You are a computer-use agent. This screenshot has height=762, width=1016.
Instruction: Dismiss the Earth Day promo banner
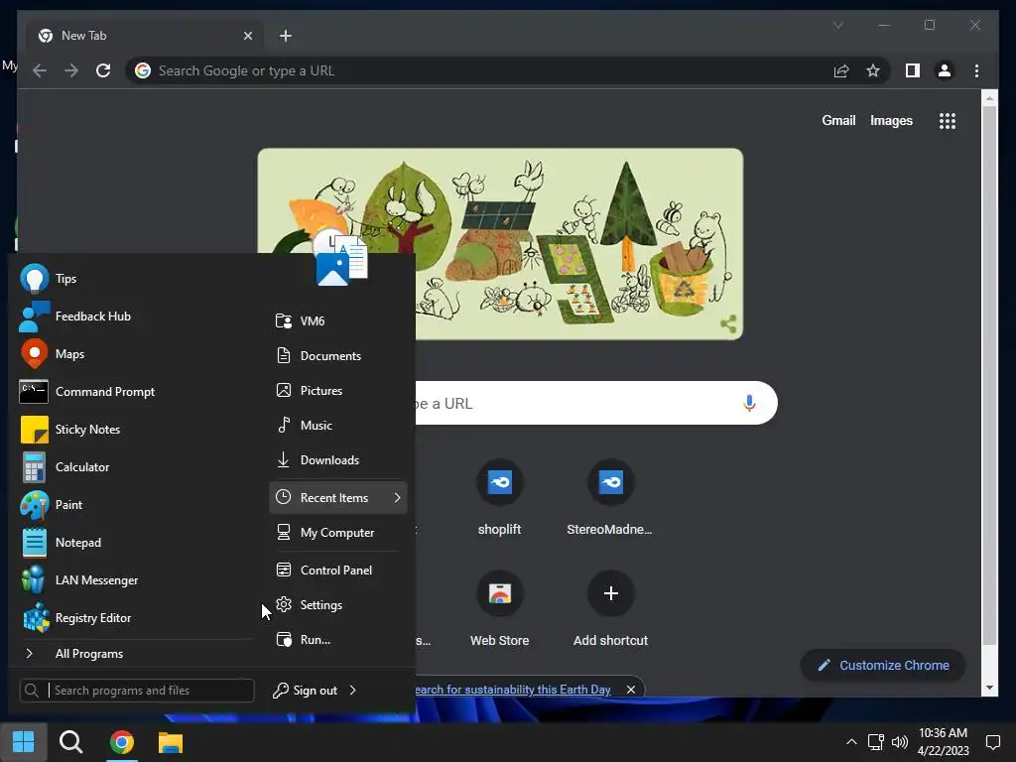coord(630,690)
